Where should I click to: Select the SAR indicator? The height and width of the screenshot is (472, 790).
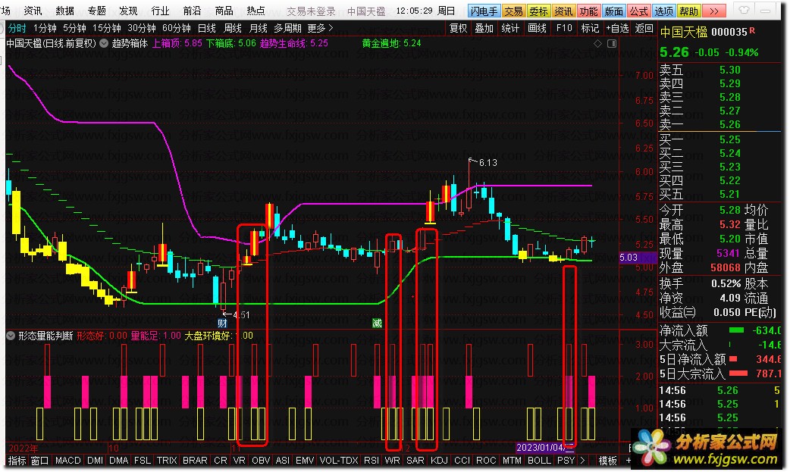415,461
